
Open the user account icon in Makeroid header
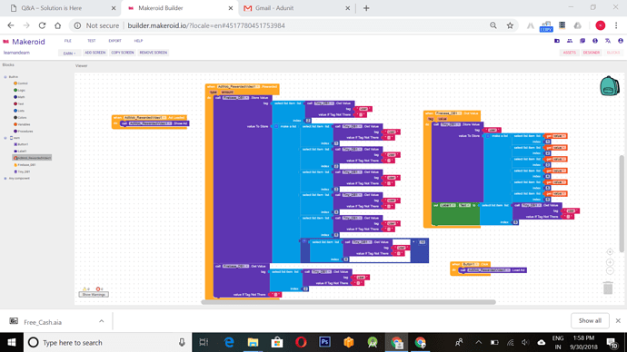coord(621,41)
